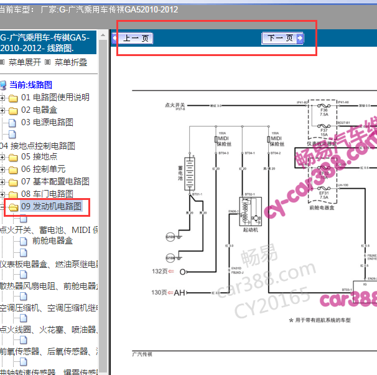Screen dimensions: 377x375
Task: Click page icon above 散热器风扇电阻 entry
Action: pos(23,275)
